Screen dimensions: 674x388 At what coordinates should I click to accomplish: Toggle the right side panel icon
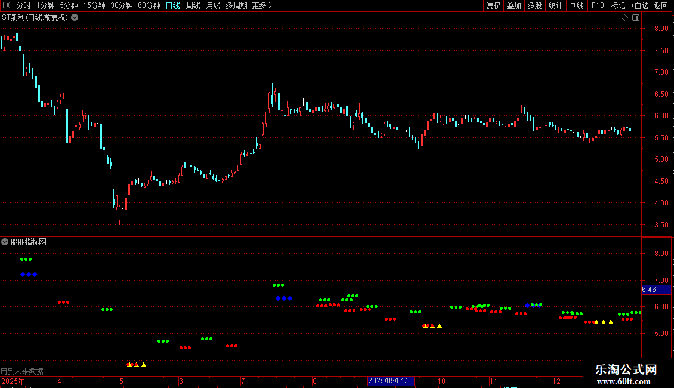(636, 18)
